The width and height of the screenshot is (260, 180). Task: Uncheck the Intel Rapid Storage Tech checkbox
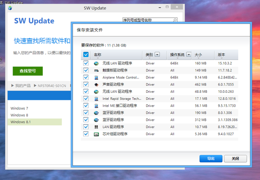[86, 99]
